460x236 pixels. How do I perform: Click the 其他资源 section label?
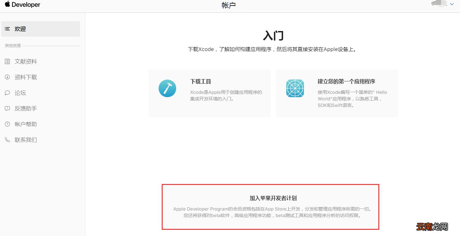coord(13,46)
